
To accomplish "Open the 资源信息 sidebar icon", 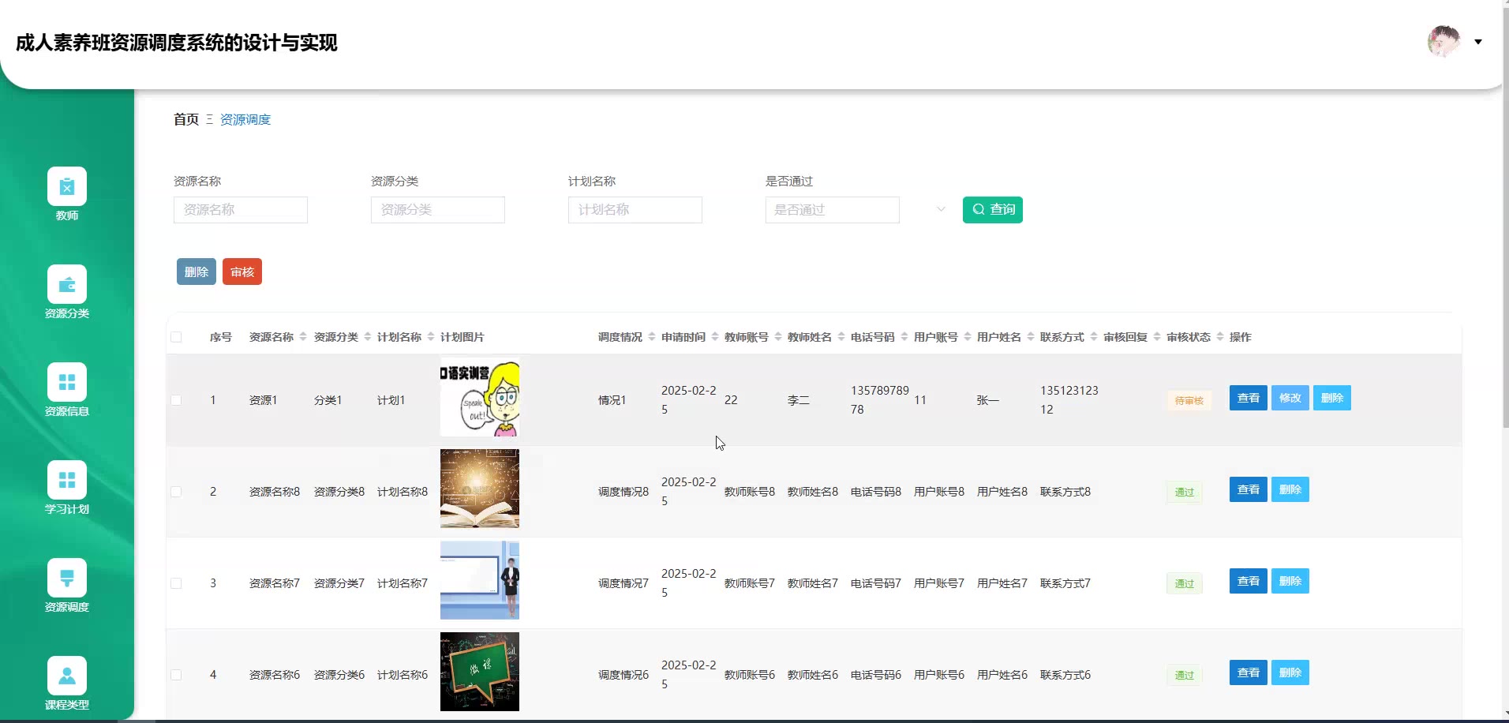I will pos(67,383).
